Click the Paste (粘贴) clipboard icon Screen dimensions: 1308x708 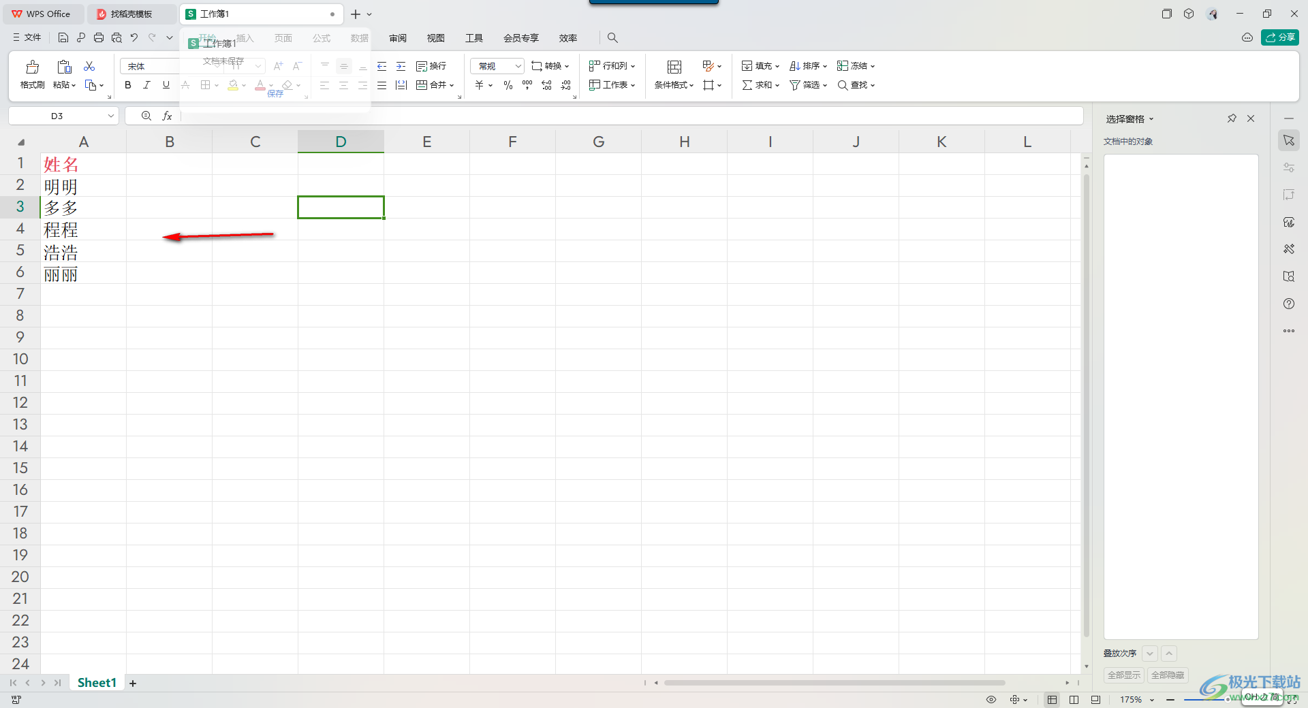[x=64, y=67]
